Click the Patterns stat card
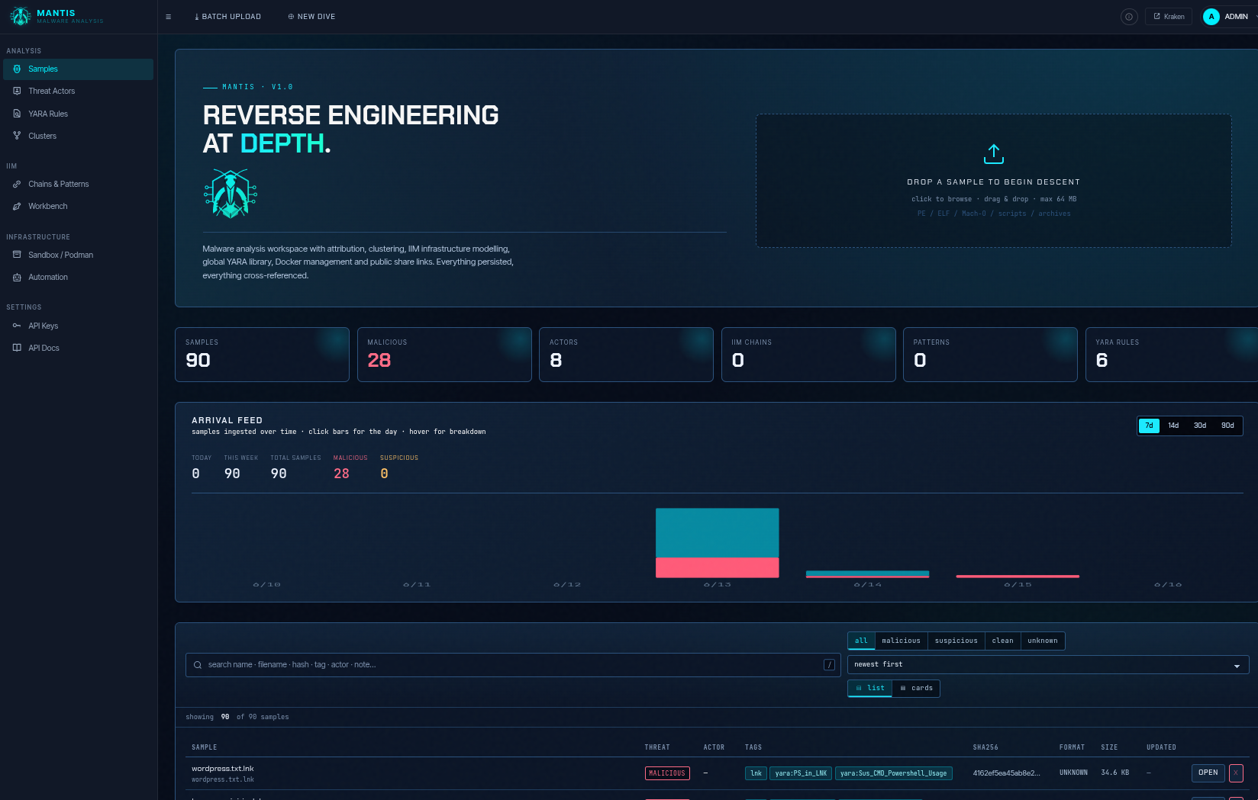Image resolution: width=1258 pixels, height=800 pixels. [x=990, y=355]
